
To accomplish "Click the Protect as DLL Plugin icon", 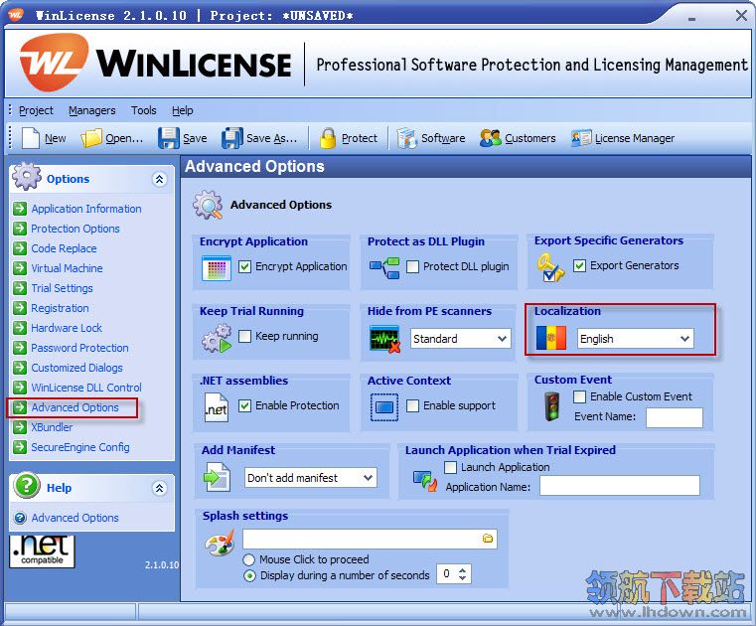I will point(384,267).
